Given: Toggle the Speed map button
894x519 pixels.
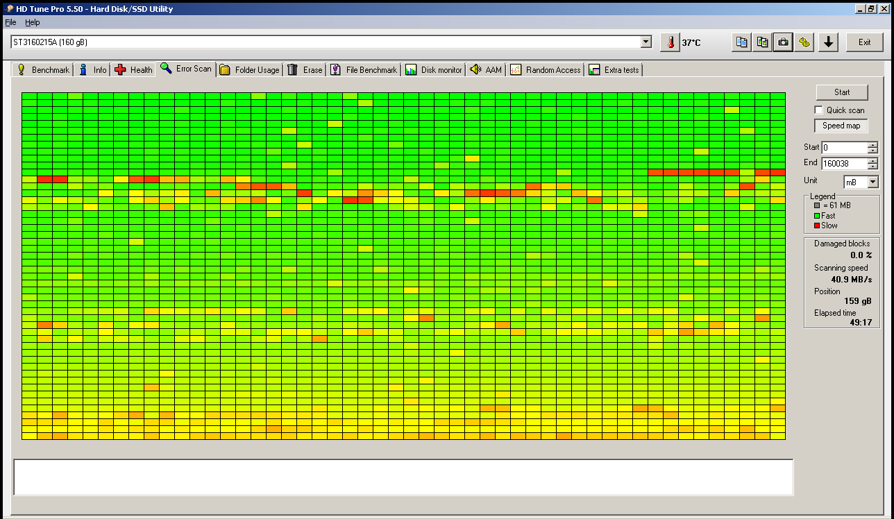Looking at the screenshot, I should tap(841, 126).
